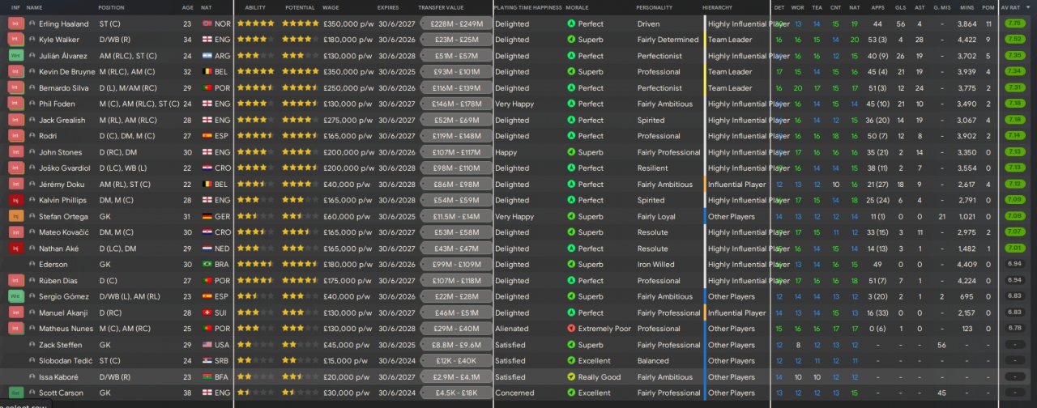Click the Concerned playing time text for Carson

[514, 393]
